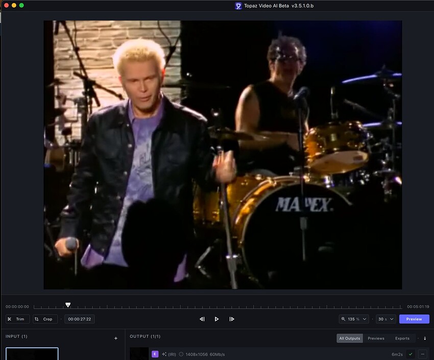Select the input video thumbnail

tap(32, 353)
